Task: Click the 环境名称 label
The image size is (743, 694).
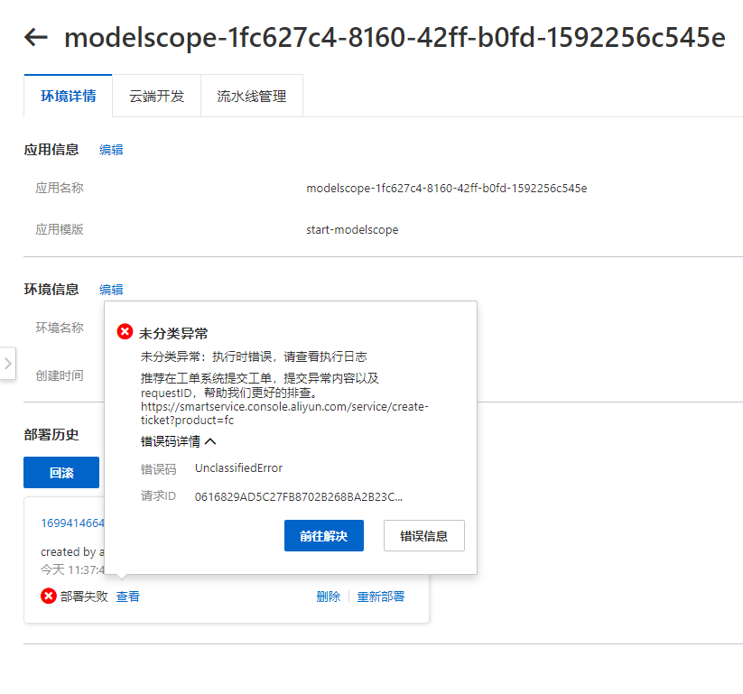Action: click(x=60, y=328)
